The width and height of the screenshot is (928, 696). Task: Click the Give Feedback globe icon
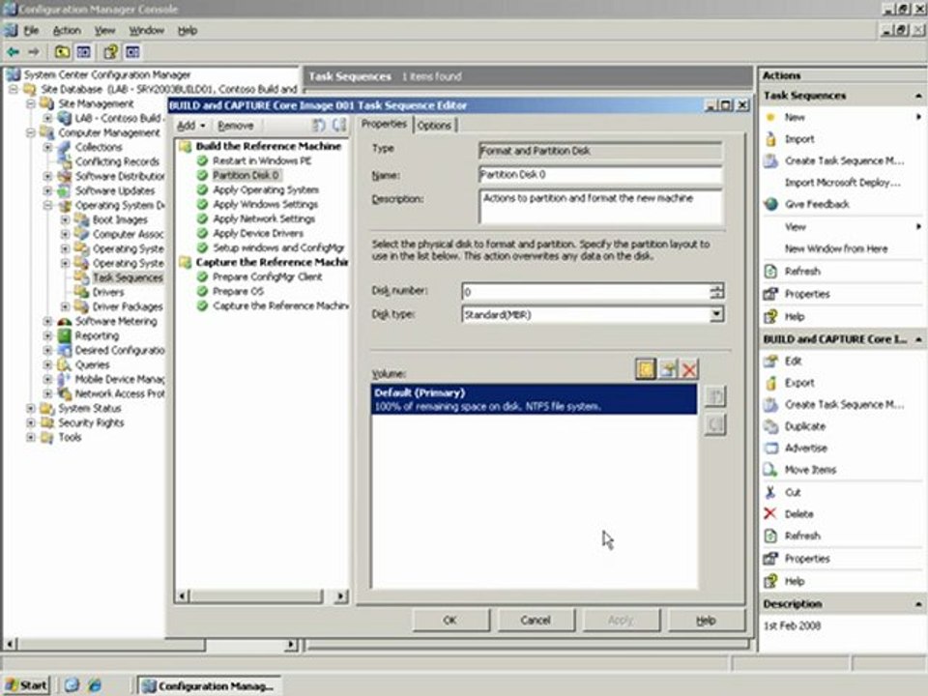click(x=770, y=204)
